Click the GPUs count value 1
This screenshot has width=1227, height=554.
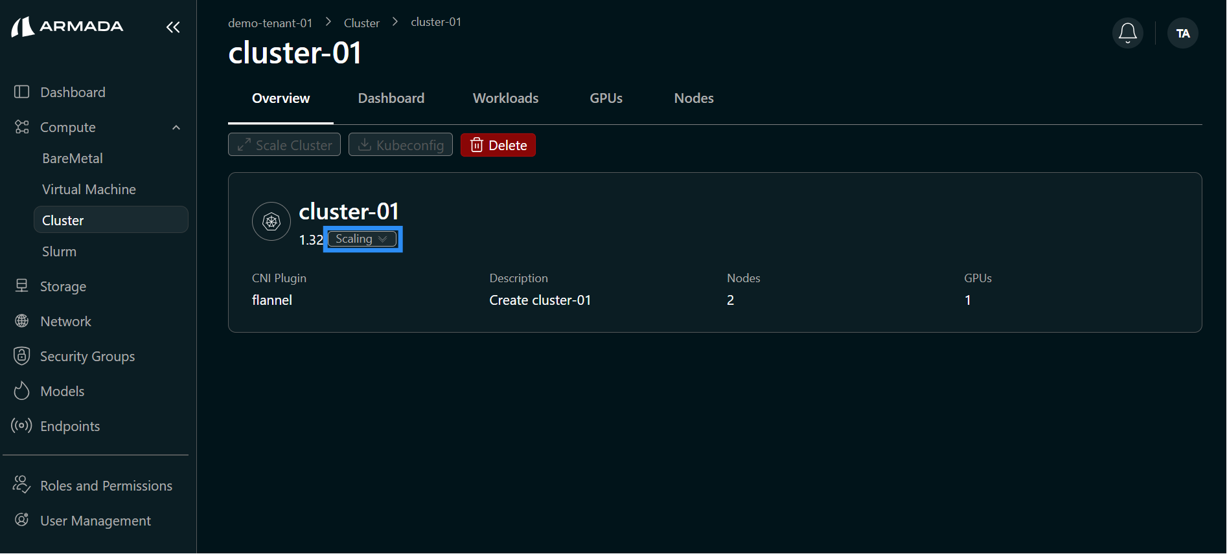tap(968, 300)
